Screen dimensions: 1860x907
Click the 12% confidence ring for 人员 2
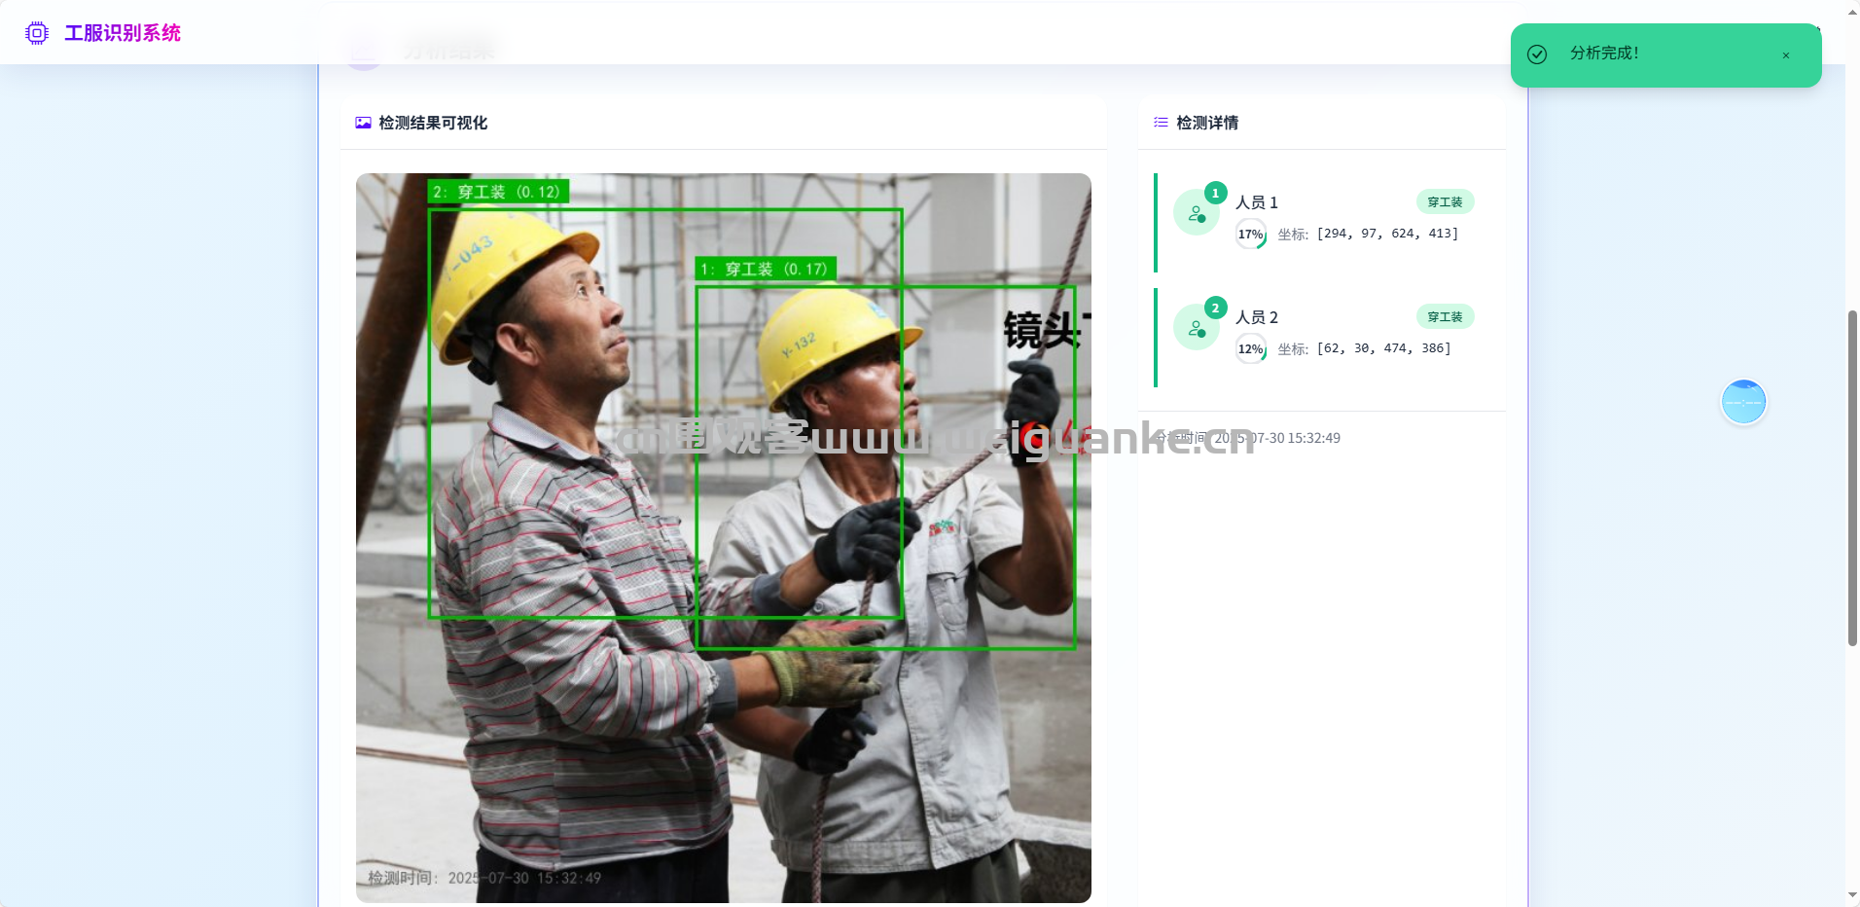(x=1251, y=349)
